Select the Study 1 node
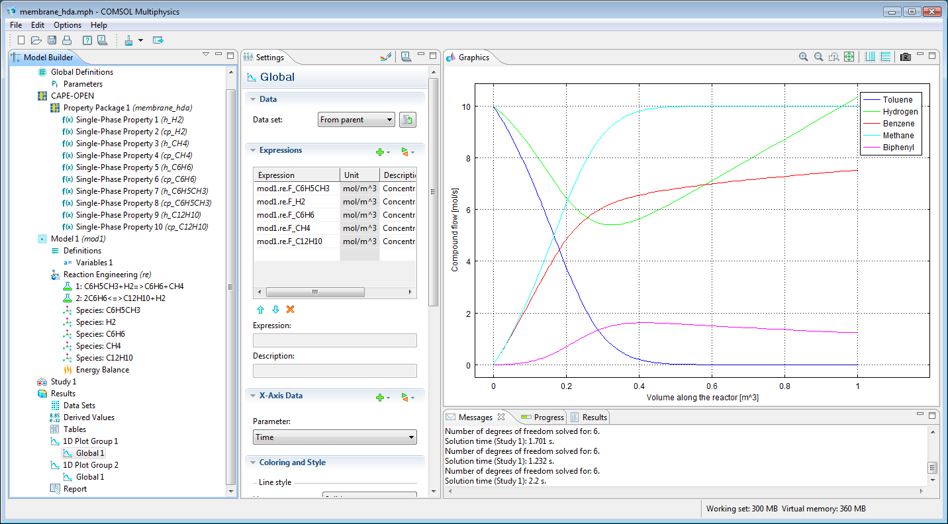Viewport: 948px width, 524px height. point(63,382)
